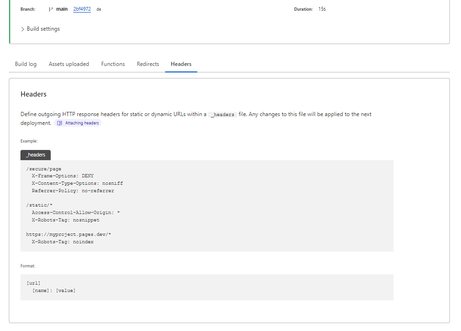The height and width of the screenshot is (331, 461).
Task: Select the Headers tab
Action: [x=181, y=64]
